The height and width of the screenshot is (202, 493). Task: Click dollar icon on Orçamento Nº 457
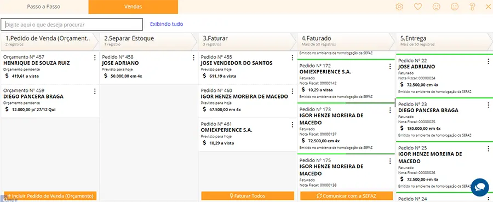pyautogui.click(x=7, y=76)
